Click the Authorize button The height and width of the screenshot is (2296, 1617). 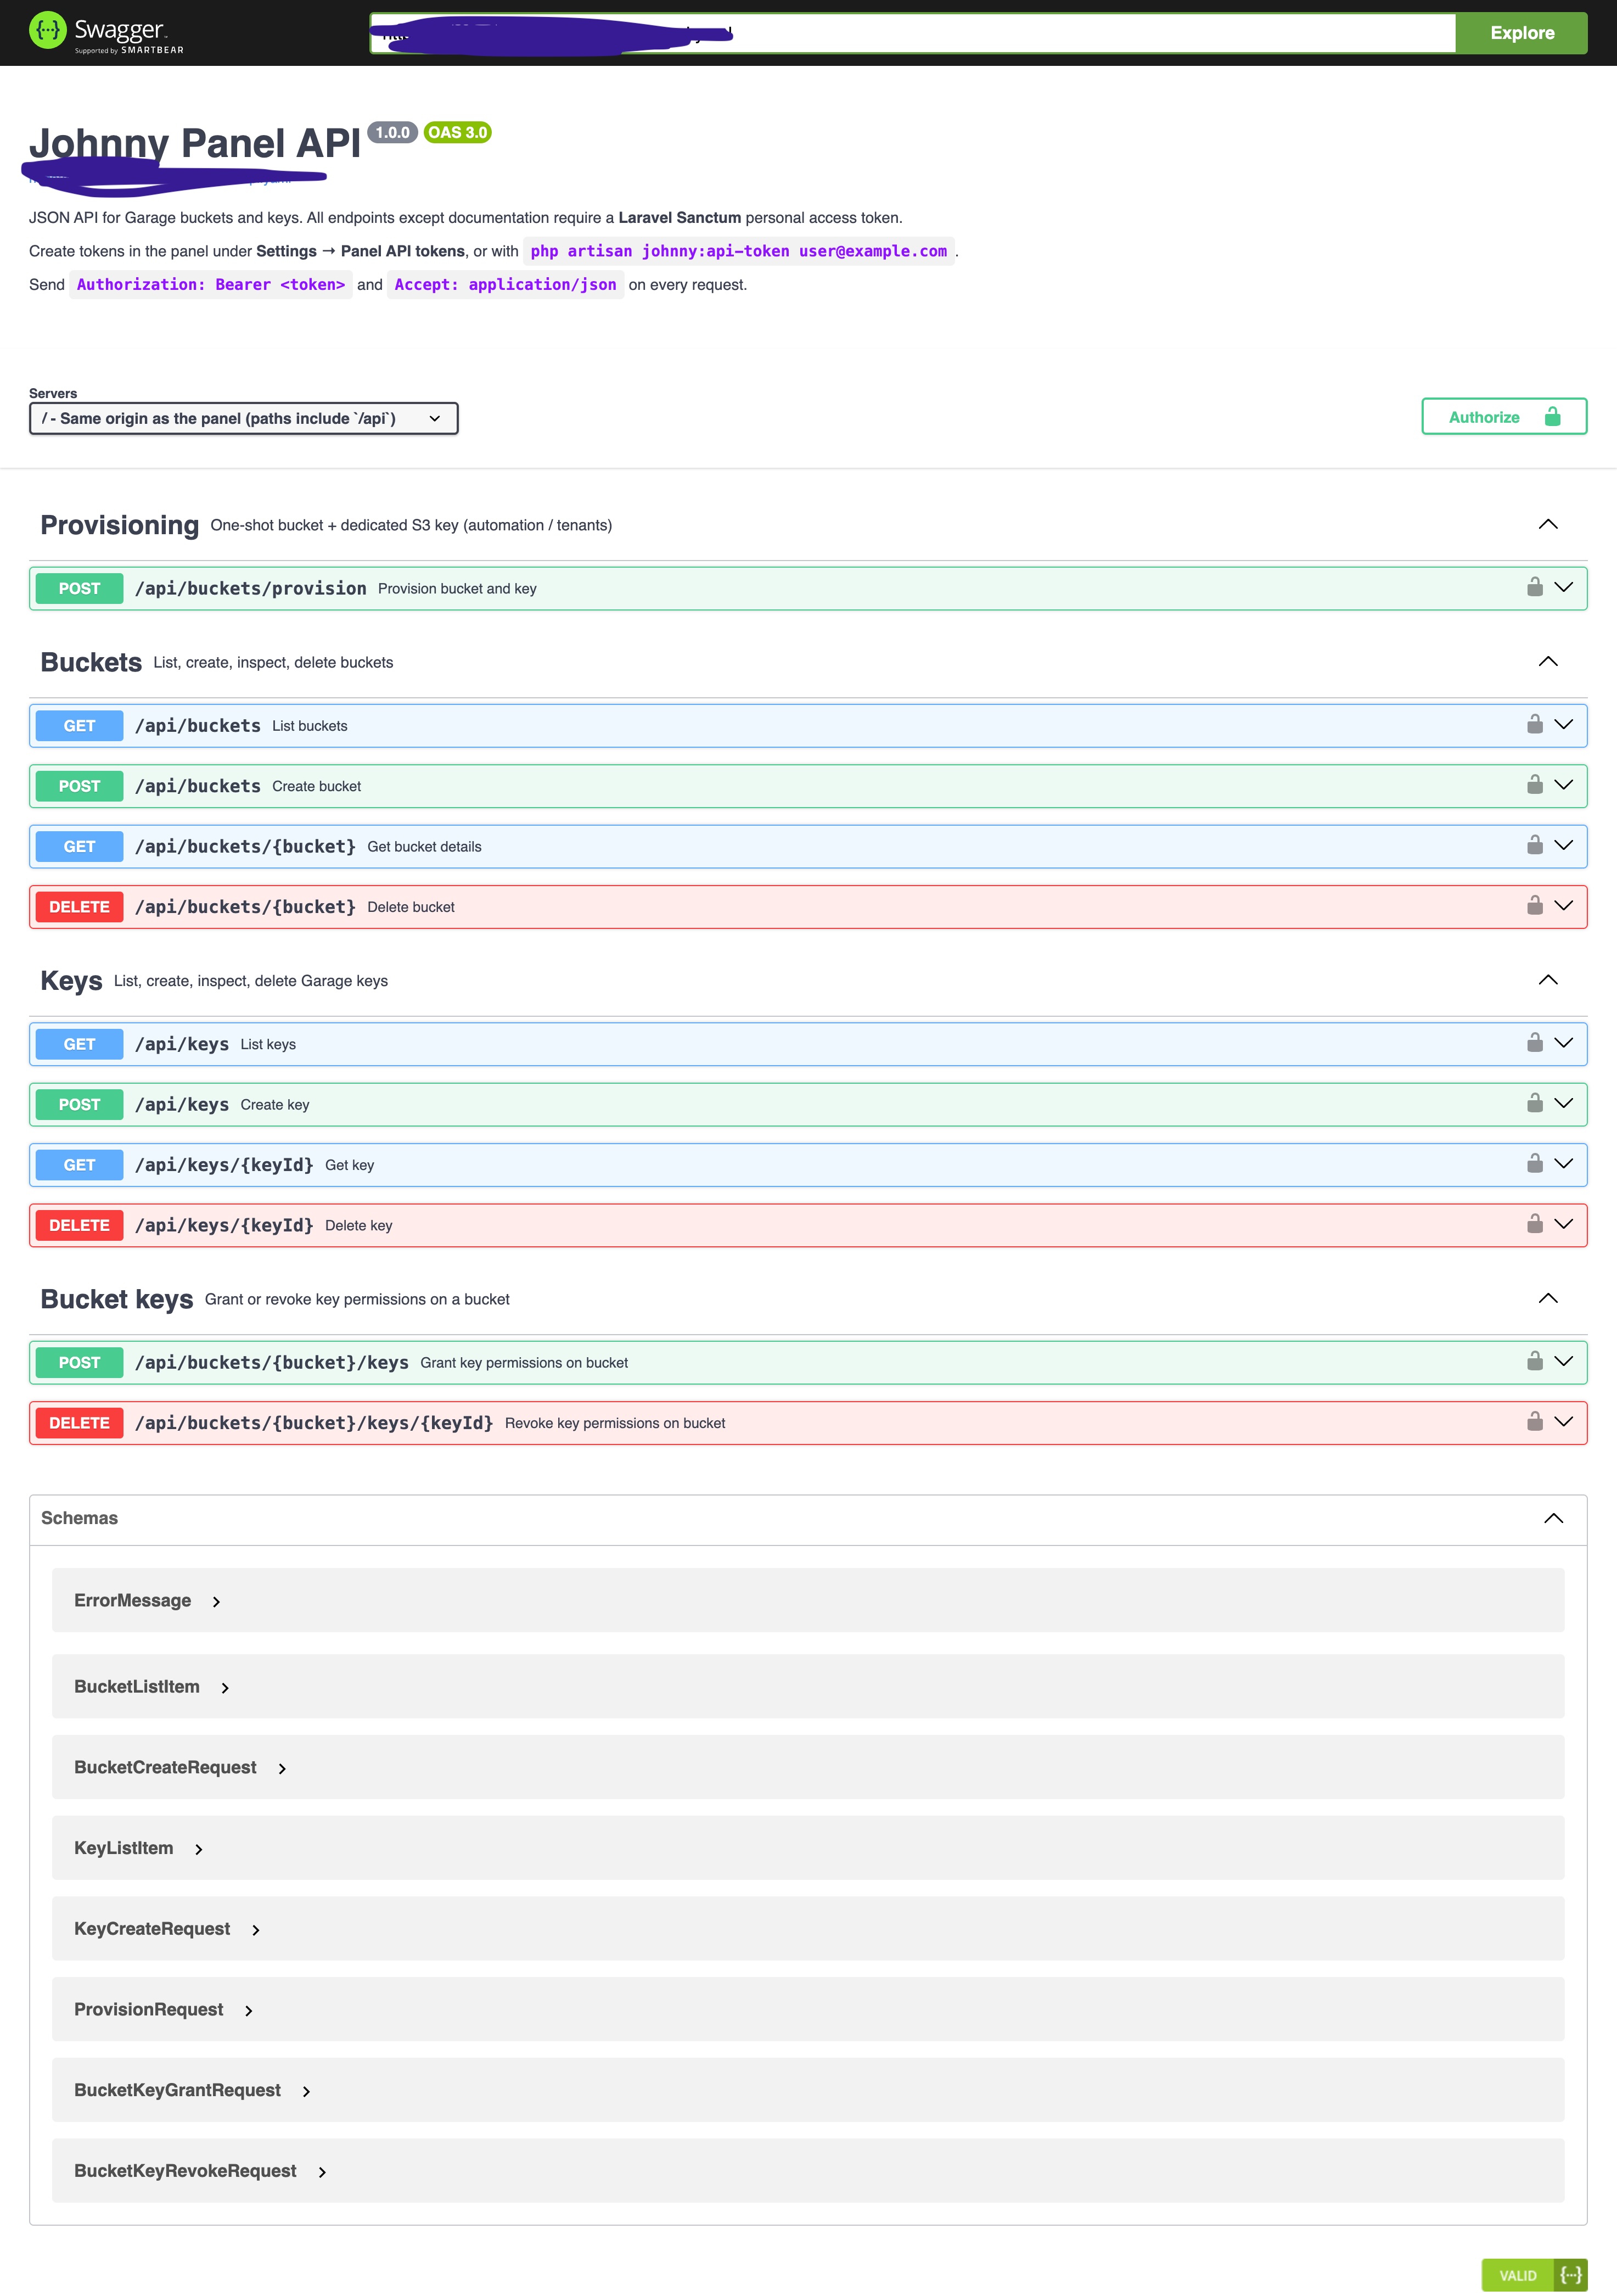click(x=1504, y=417)
